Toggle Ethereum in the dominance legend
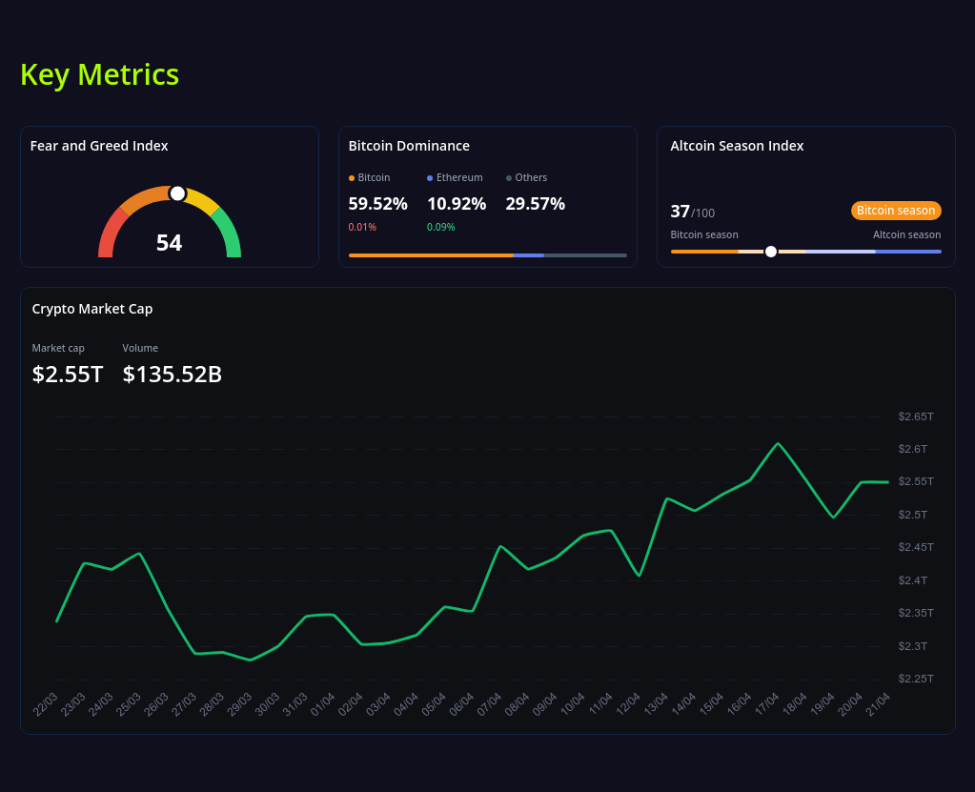 455,177
